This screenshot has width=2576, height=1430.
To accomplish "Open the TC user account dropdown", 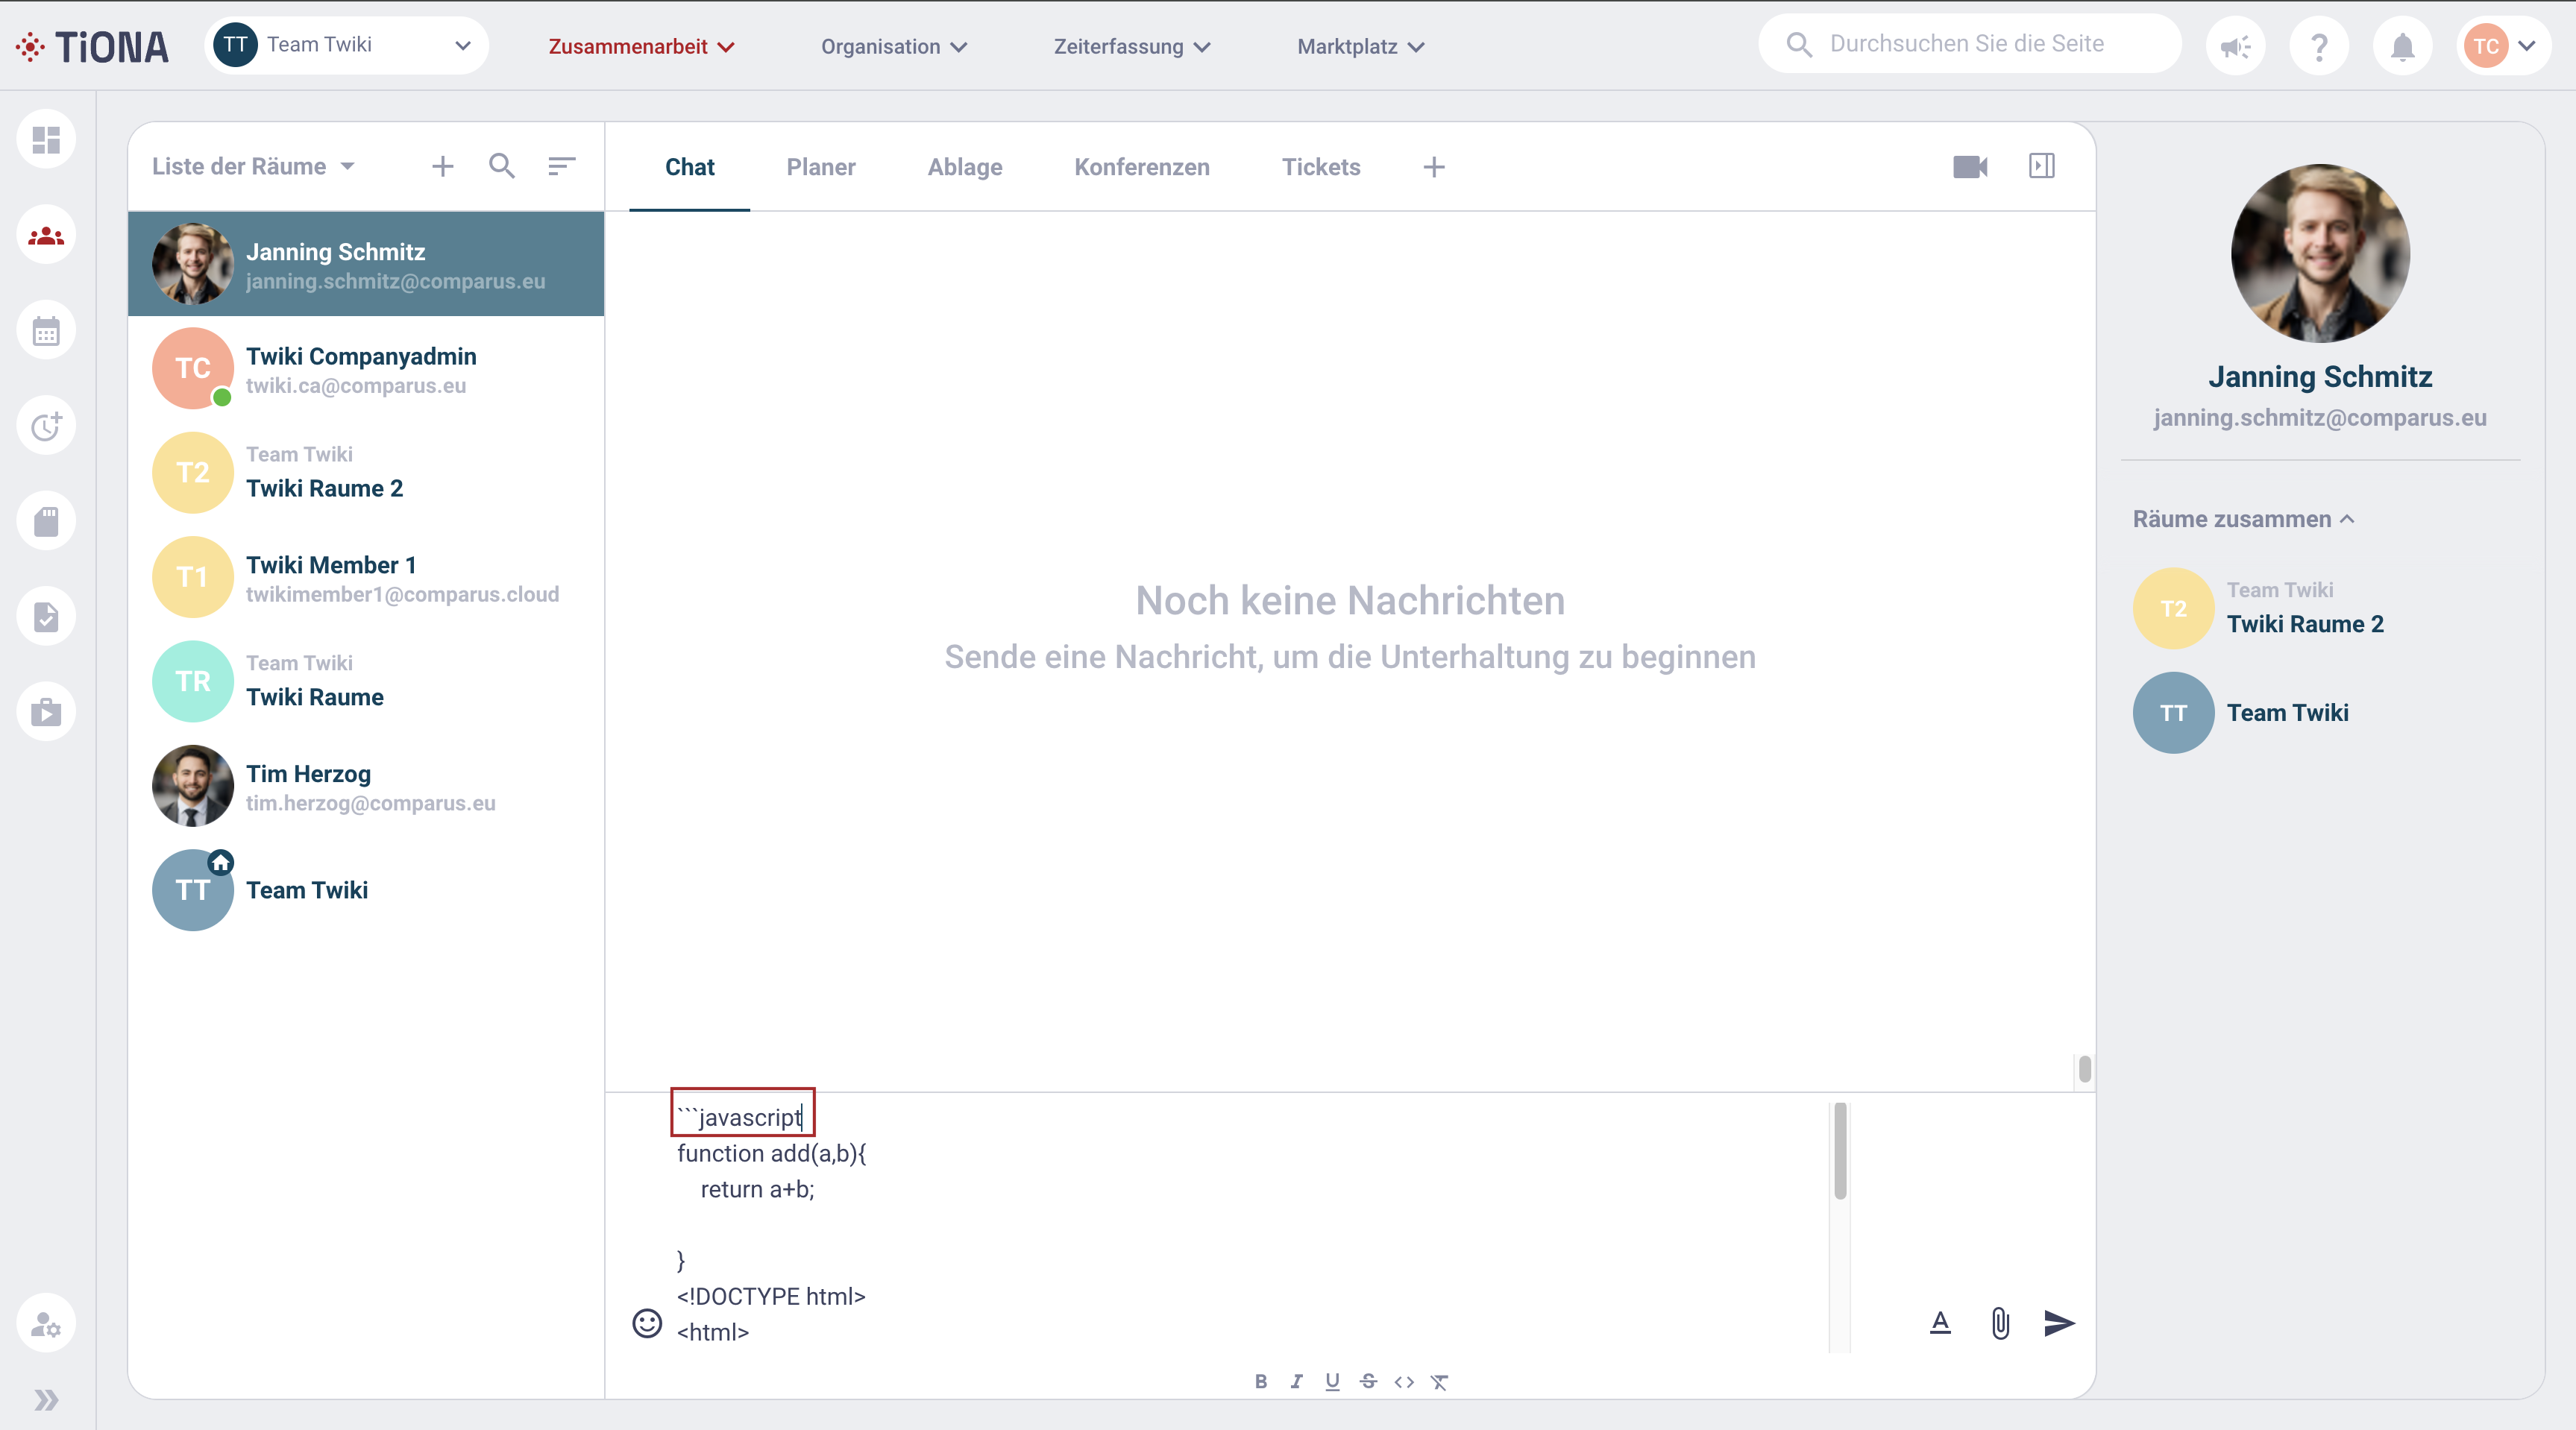I will 2502,46.
